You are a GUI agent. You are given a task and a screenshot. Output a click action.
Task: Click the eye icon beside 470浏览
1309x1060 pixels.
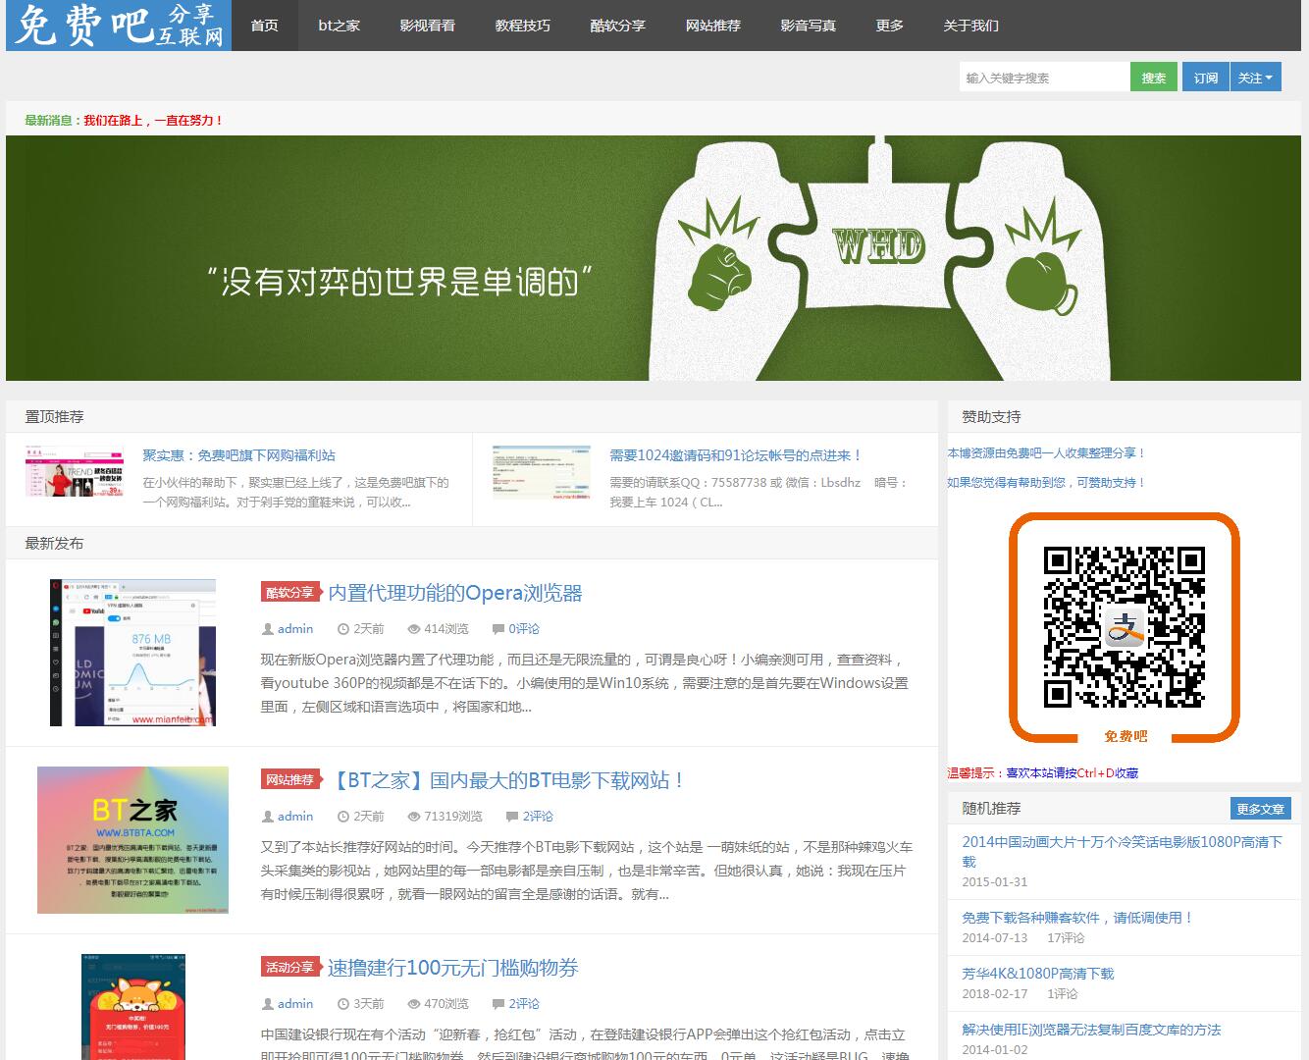pos(414,1004)
